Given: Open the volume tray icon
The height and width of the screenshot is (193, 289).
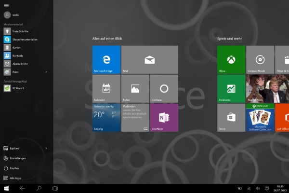Looking at the screenshot, I should pos(258,188).
